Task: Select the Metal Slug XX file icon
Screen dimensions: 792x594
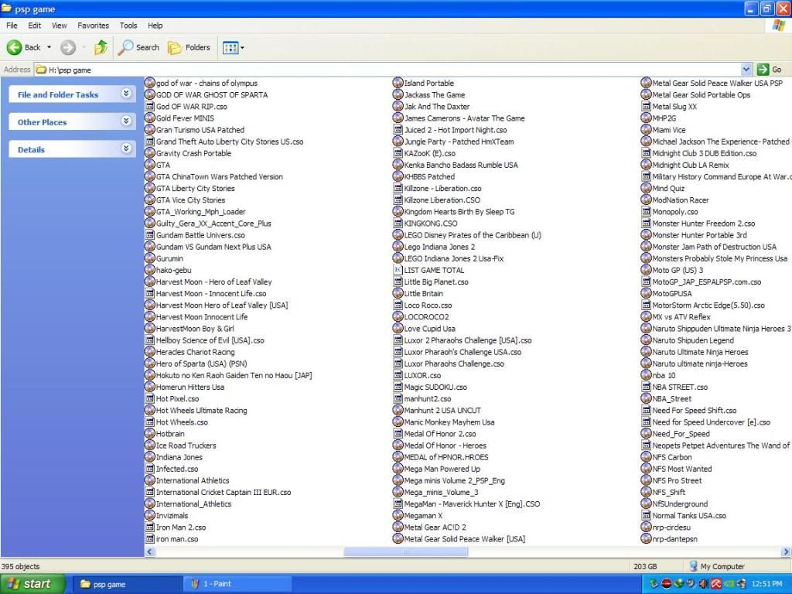Action: pyautogui.click(x=646, y=107)
